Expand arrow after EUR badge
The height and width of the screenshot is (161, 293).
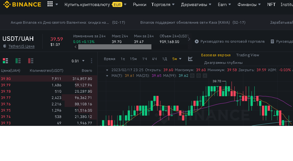tap(125, 4)
